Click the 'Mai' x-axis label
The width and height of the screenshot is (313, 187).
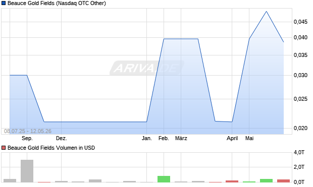pos(249,138)
